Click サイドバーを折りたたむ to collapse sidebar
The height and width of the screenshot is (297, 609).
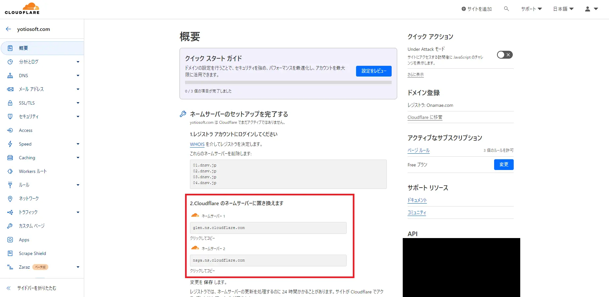[37, 288]
